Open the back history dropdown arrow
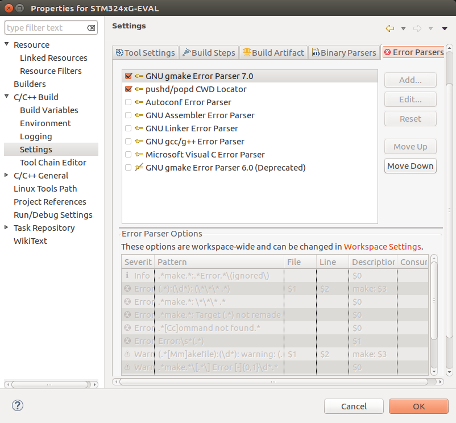 403,28
